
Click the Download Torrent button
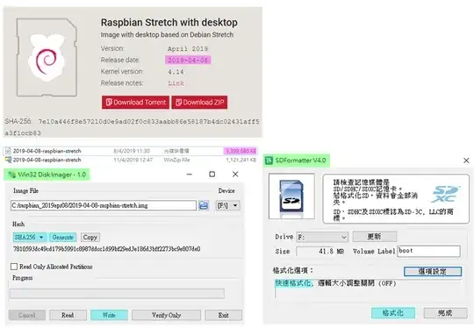(x=135, y=103)
